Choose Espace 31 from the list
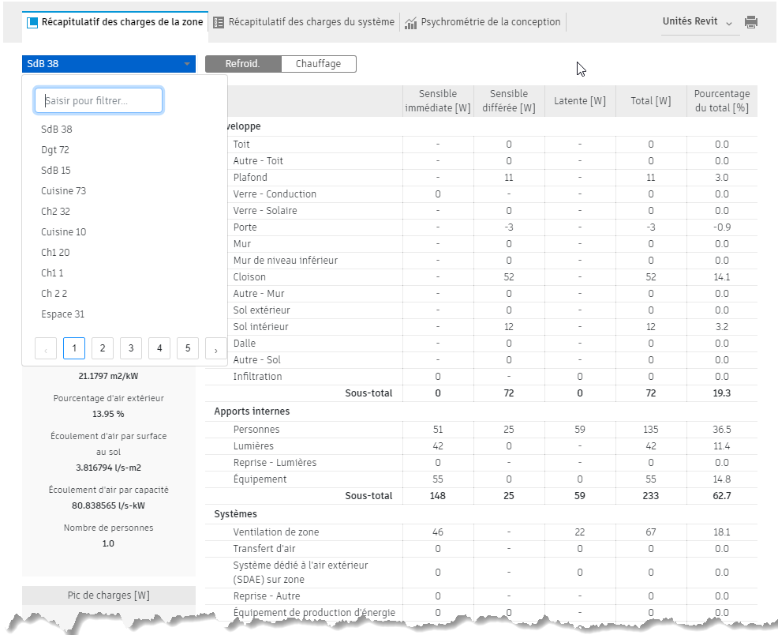Image resolution: width=778 pixels, height=635 pixels. coord(63,314)
